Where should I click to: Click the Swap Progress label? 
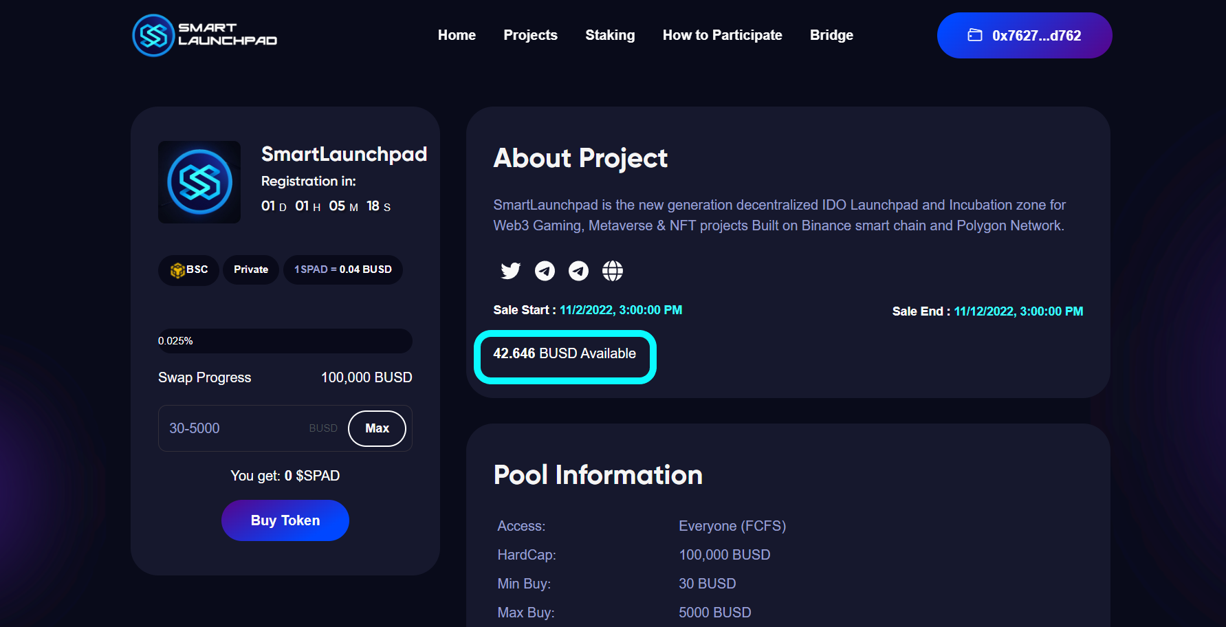[205, 377]
